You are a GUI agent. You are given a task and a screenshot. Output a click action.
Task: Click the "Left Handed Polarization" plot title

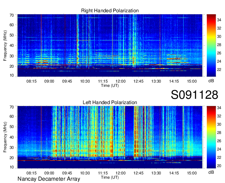click(x=110, y=102)
